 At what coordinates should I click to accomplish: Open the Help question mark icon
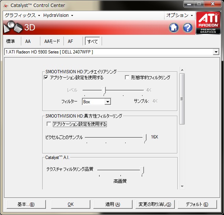(x=188, y=27)
